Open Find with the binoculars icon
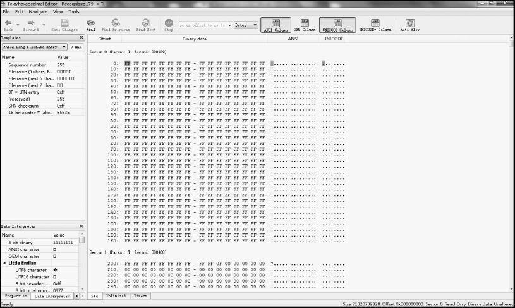The height and width of the screenshot is (308, 515). coord(90,23)
